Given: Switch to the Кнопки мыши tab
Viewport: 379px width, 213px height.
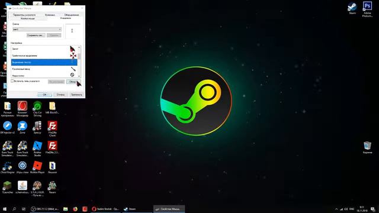Looking at the screenshot, I should [x=28, y=18].
